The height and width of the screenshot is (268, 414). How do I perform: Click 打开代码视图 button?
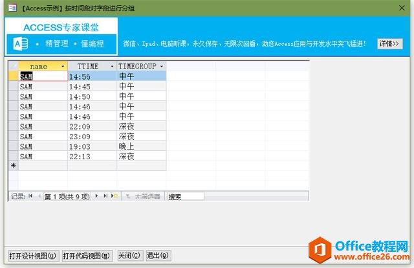(87, 256)
